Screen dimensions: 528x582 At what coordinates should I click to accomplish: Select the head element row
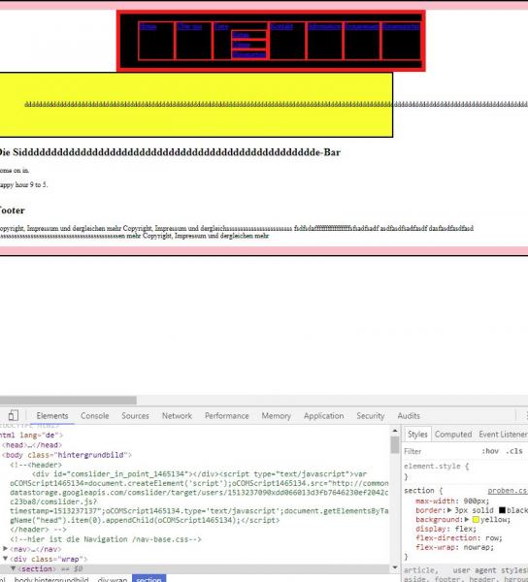tap(32, 445)
